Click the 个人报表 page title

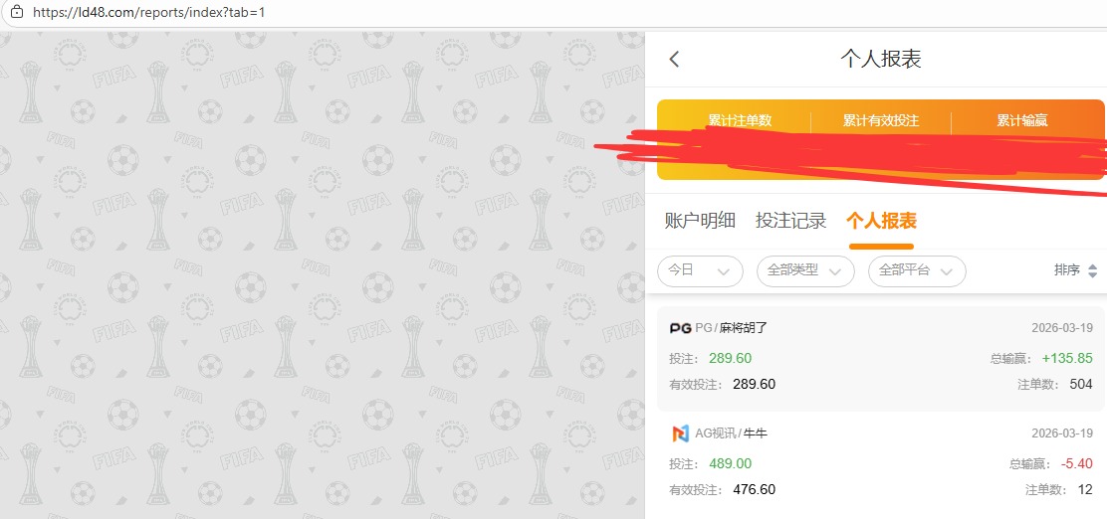tap(881, 60)
